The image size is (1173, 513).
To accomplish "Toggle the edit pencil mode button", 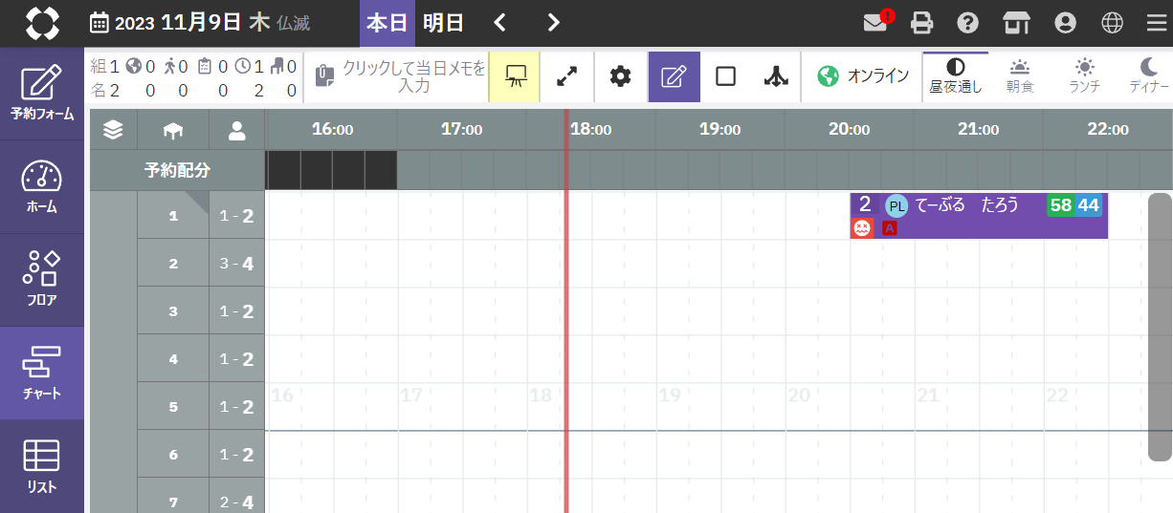I will click(x=674, y=77).
